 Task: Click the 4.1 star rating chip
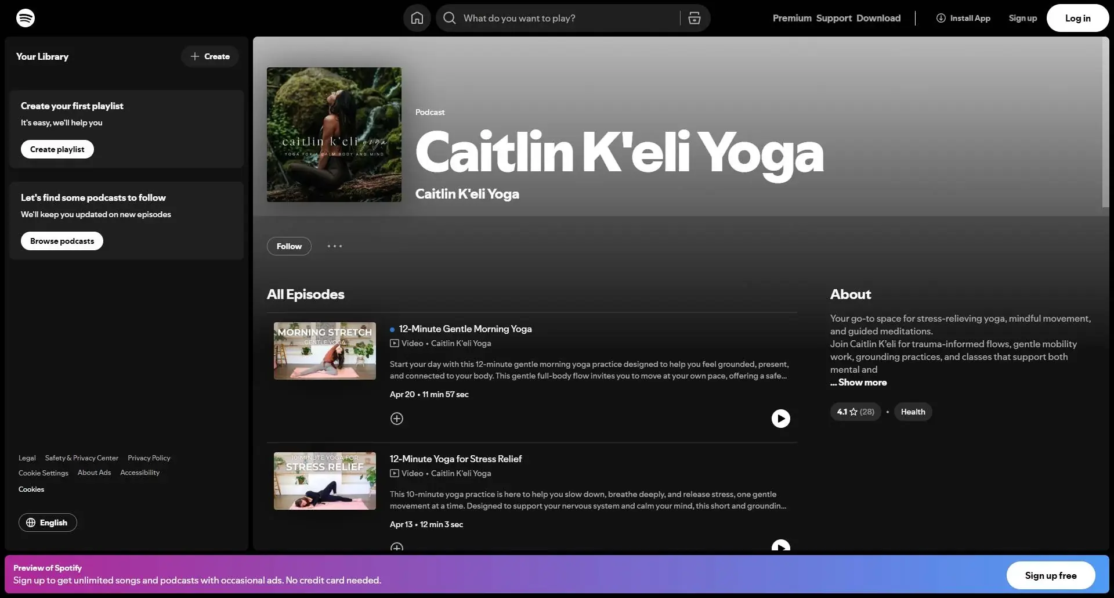coord(856,412)
